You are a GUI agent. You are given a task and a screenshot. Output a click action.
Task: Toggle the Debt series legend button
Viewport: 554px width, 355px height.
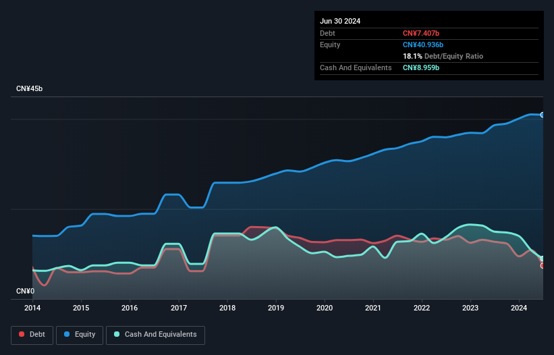(x=32, y=335)
